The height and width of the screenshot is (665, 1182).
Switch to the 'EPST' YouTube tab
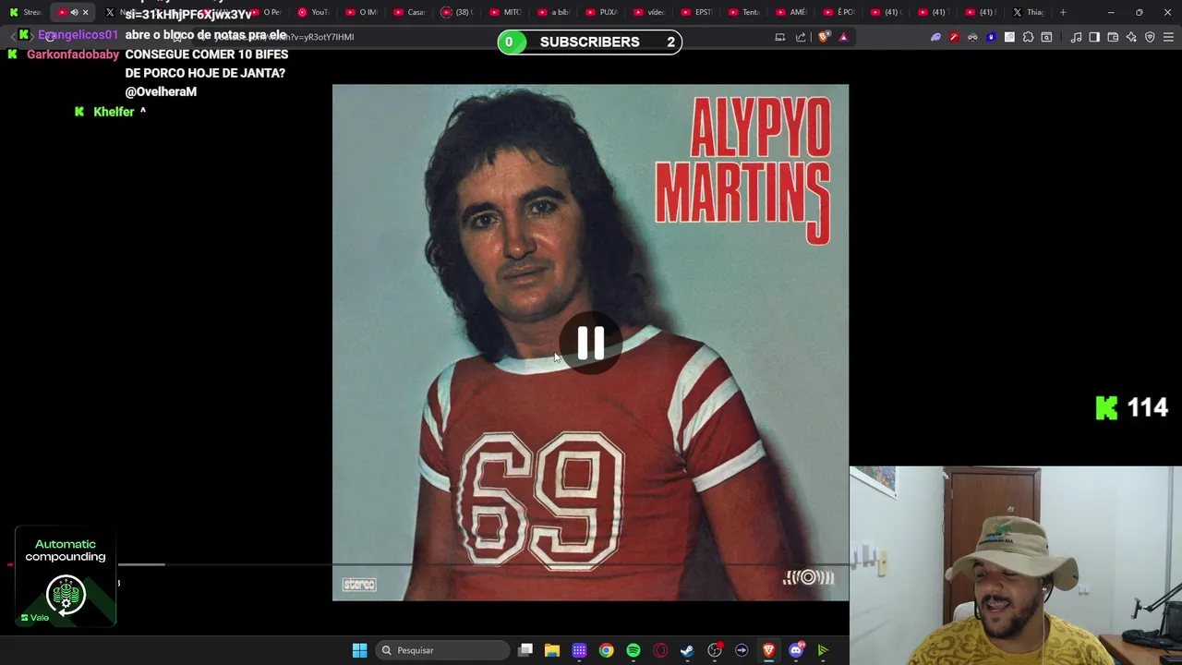pos(697,12)
